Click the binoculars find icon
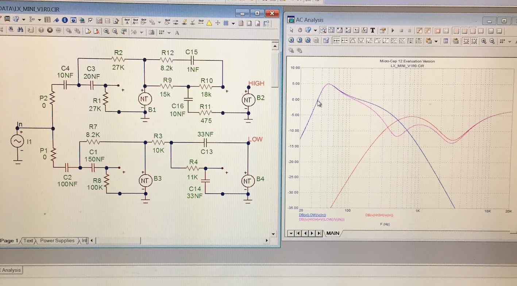Viewport: 517px width, 286px height. 11,30
